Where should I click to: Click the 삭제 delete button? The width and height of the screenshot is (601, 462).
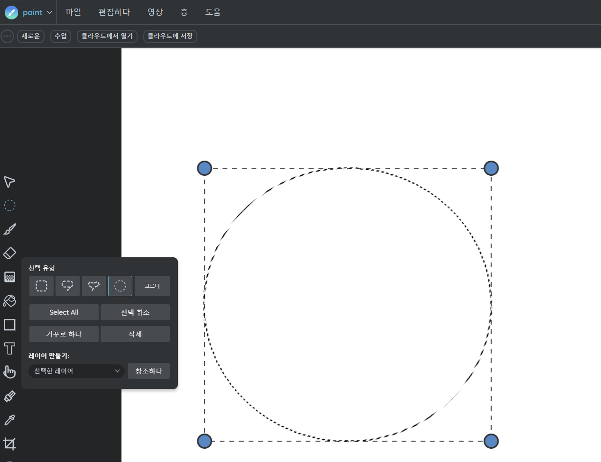pos(135,334)
